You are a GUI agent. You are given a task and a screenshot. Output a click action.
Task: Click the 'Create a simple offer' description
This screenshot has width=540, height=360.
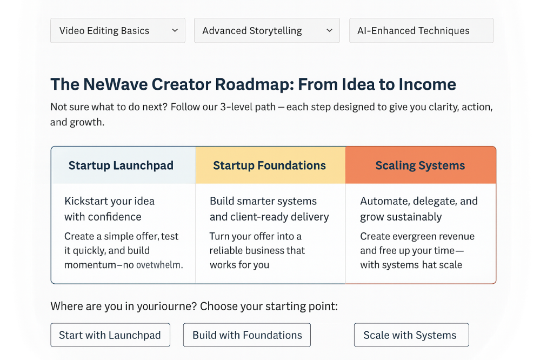[123, 250]
